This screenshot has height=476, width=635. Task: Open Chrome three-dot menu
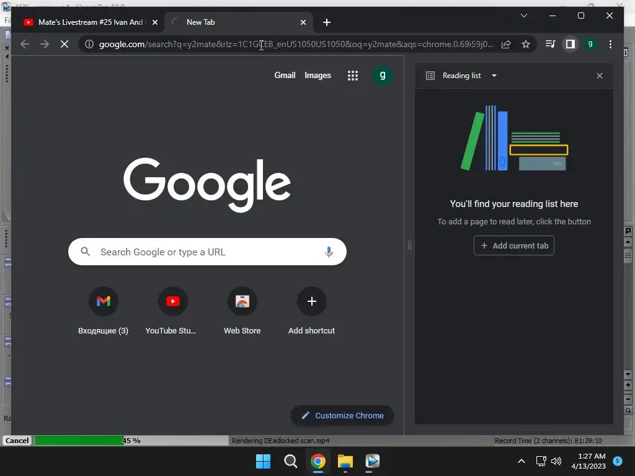610,44
